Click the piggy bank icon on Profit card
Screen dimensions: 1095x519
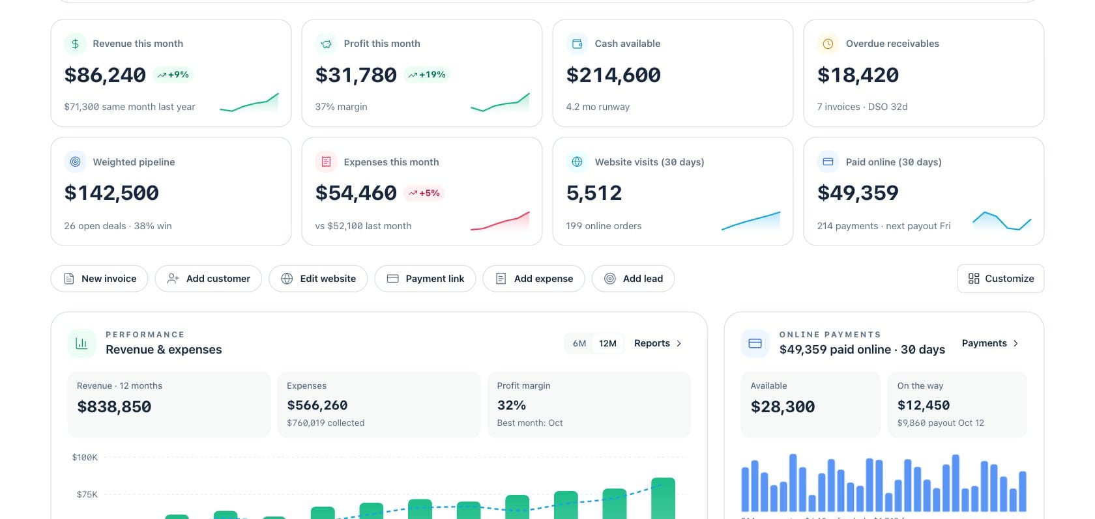point(326,44)
